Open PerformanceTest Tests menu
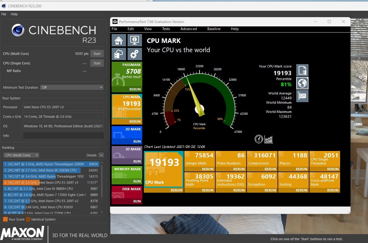 coord(166,29)
